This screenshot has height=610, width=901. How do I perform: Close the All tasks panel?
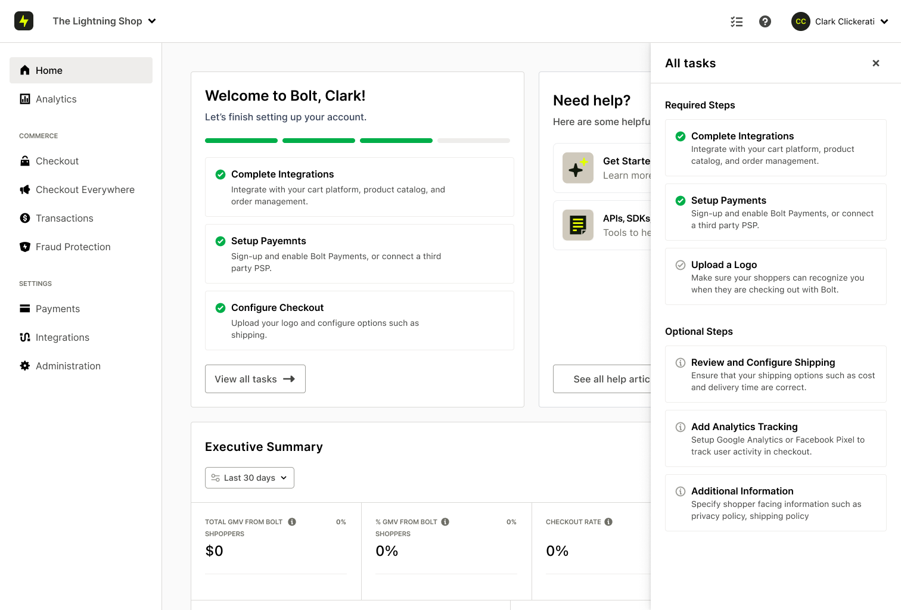click(x=875, y=63)
